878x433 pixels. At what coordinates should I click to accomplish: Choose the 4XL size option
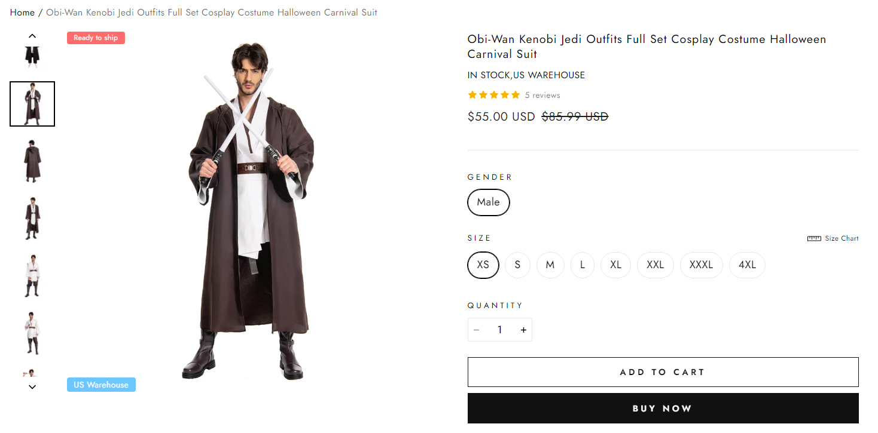747,265
